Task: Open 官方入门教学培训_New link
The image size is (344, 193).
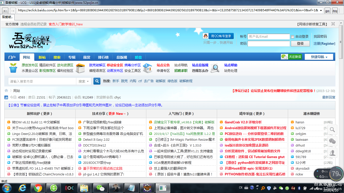Action: pos(66,24)
